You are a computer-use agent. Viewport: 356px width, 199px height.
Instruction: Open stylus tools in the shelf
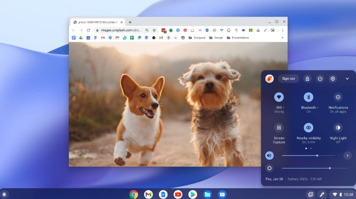pyautogui.click(x=322, y=194)
